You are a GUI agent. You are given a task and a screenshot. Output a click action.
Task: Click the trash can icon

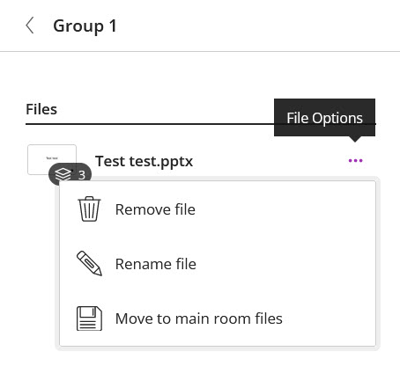[x=89, y=209]
